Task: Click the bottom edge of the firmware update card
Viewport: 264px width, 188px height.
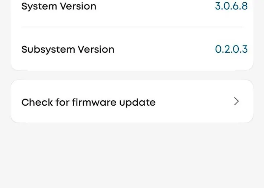Action: 132,122
